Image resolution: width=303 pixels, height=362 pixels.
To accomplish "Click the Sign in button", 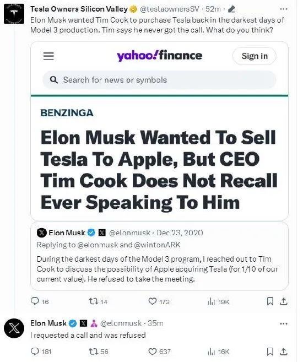I will pyautogui.click(x=255, y=56).
